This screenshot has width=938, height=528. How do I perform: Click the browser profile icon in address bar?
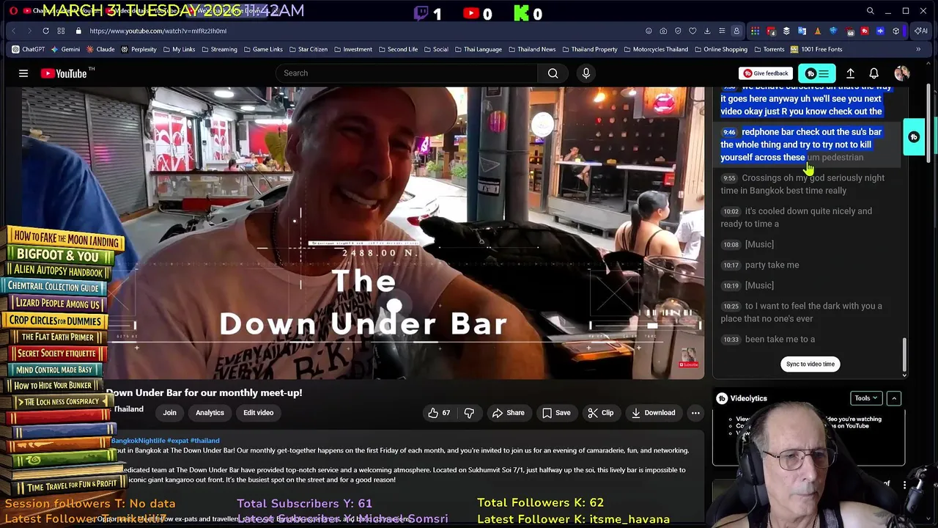736,31
